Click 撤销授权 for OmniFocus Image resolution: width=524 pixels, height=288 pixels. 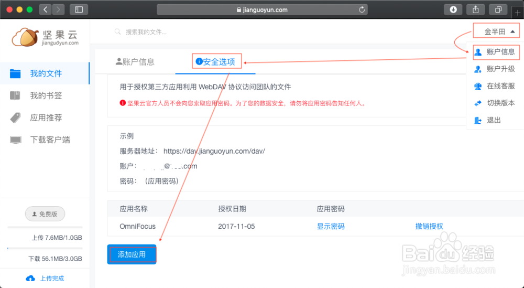click(429, 227)
